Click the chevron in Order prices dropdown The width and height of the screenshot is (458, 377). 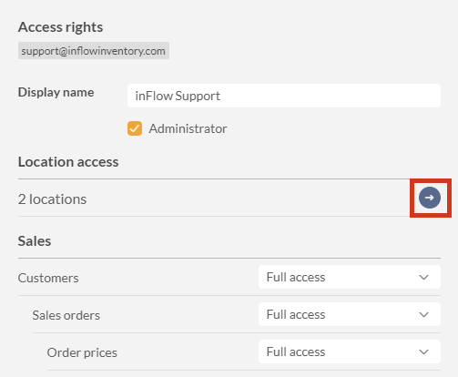tap(423, 352)
